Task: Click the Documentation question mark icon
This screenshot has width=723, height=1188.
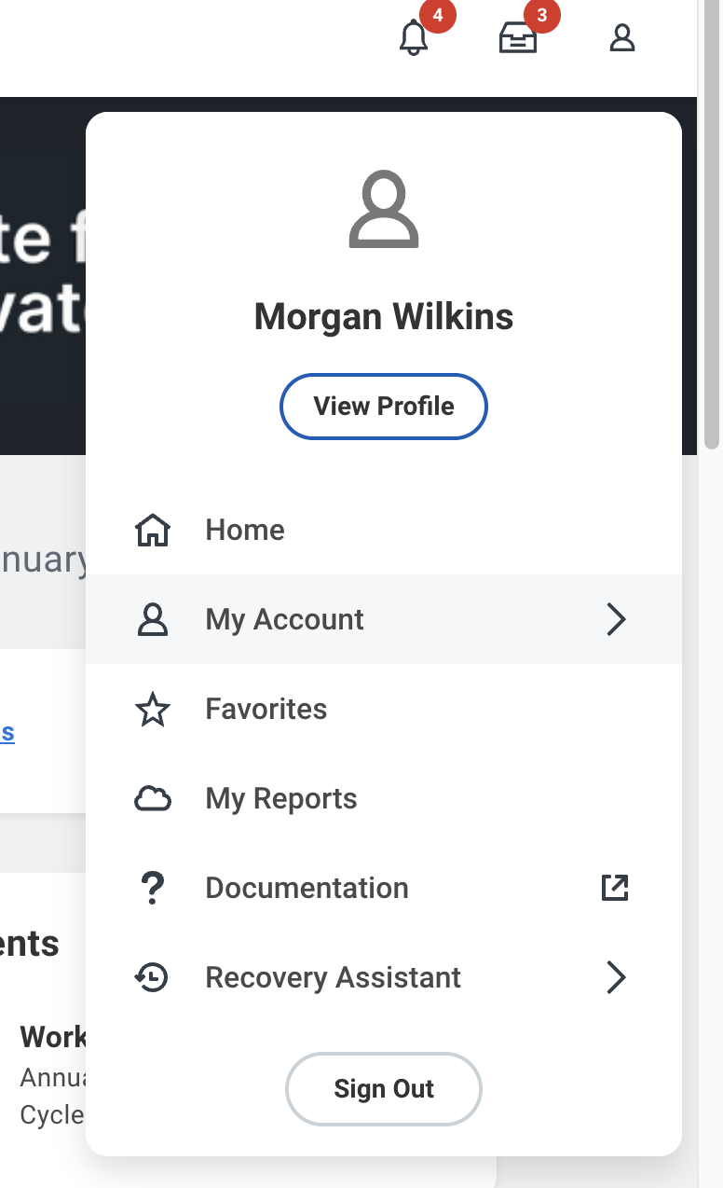Action: [153, 889]
